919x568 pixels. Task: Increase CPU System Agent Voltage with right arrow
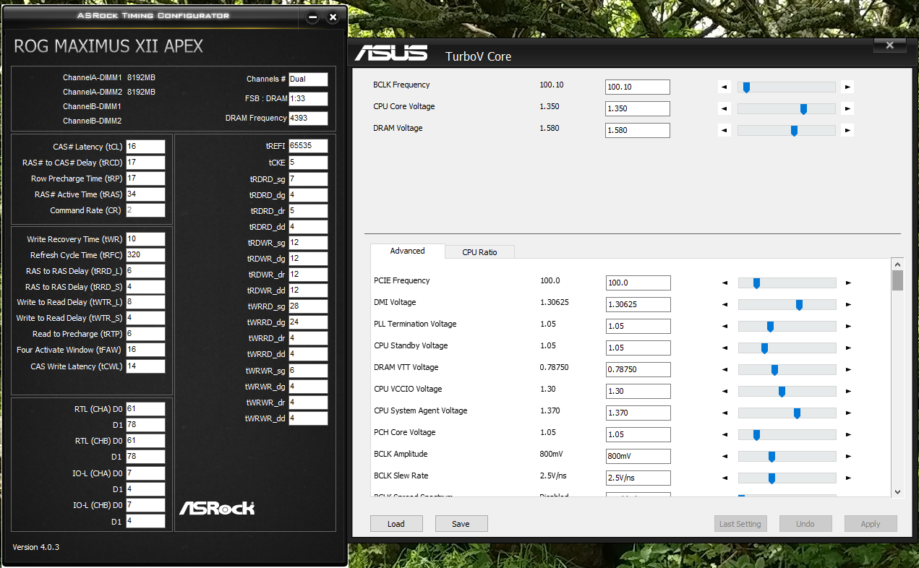[x=848, y=413]
